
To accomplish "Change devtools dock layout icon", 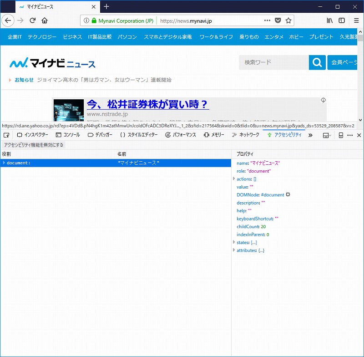I will pos(327,135).
